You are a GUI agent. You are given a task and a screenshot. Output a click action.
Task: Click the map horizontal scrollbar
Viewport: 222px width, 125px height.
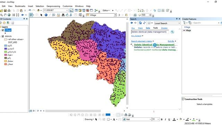(x=73, y=111)
